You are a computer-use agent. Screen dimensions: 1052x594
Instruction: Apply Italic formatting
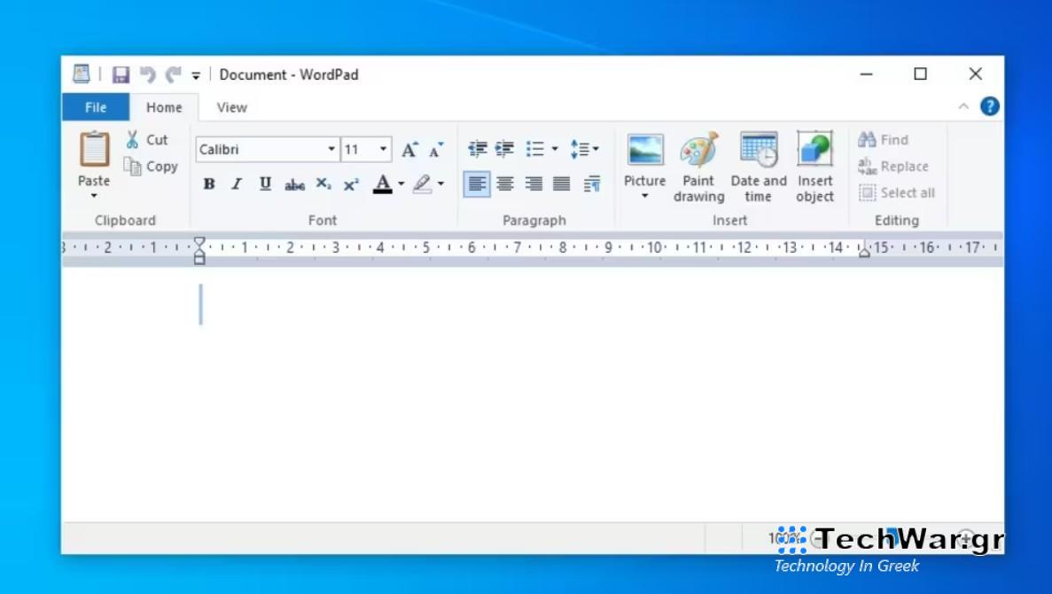[235, 184]
